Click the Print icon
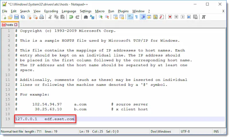 coord(42,17)
